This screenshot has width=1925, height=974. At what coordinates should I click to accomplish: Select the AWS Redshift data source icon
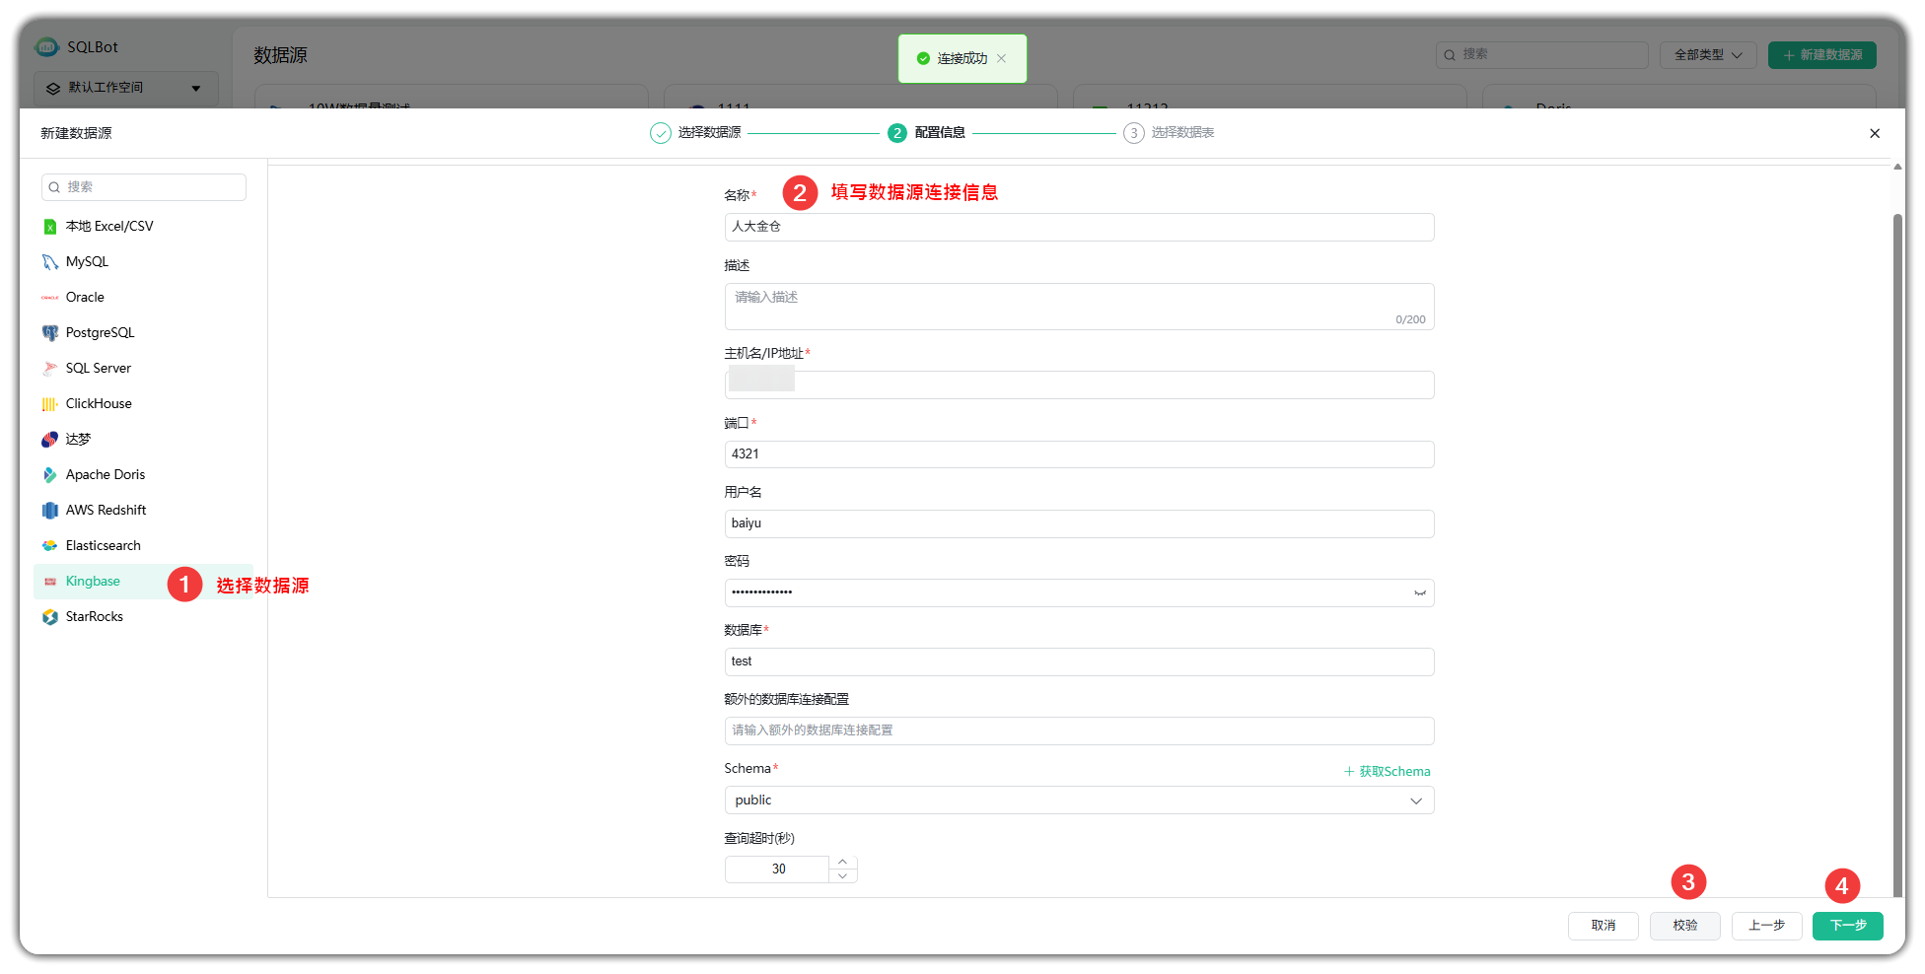point(50,510)
